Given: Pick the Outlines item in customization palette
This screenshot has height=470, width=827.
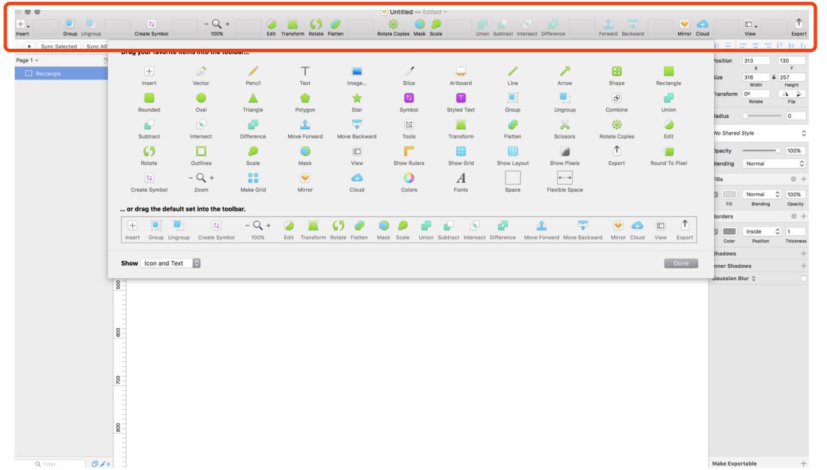Looking at the screenshot, I should click(x=201, y=155).
